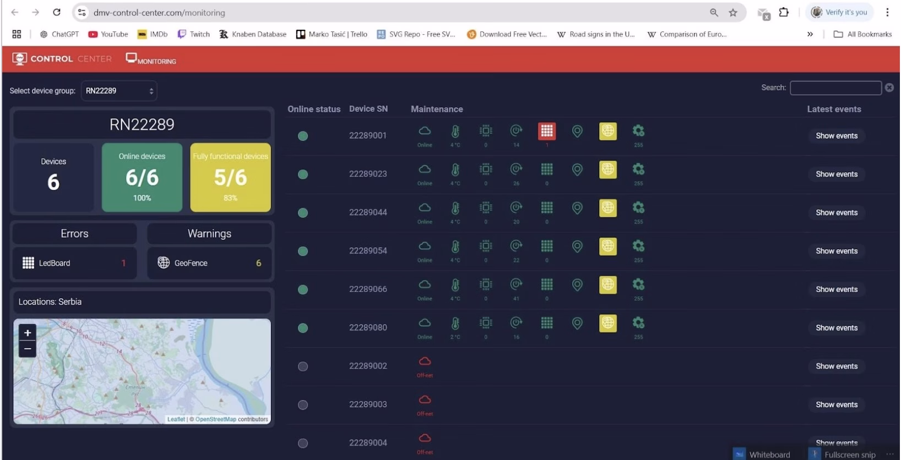The image size is (901, 460).
Task: Click the red off-net cloud icon for device 22289002
Action: tap(425, 362)
